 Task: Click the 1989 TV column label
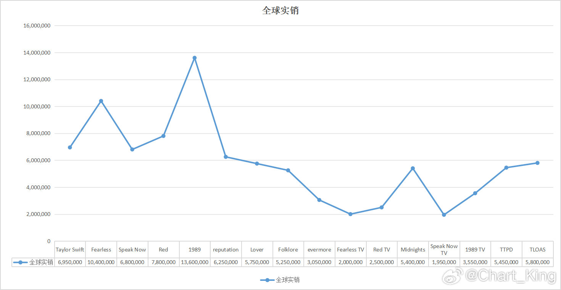(475, 250)
